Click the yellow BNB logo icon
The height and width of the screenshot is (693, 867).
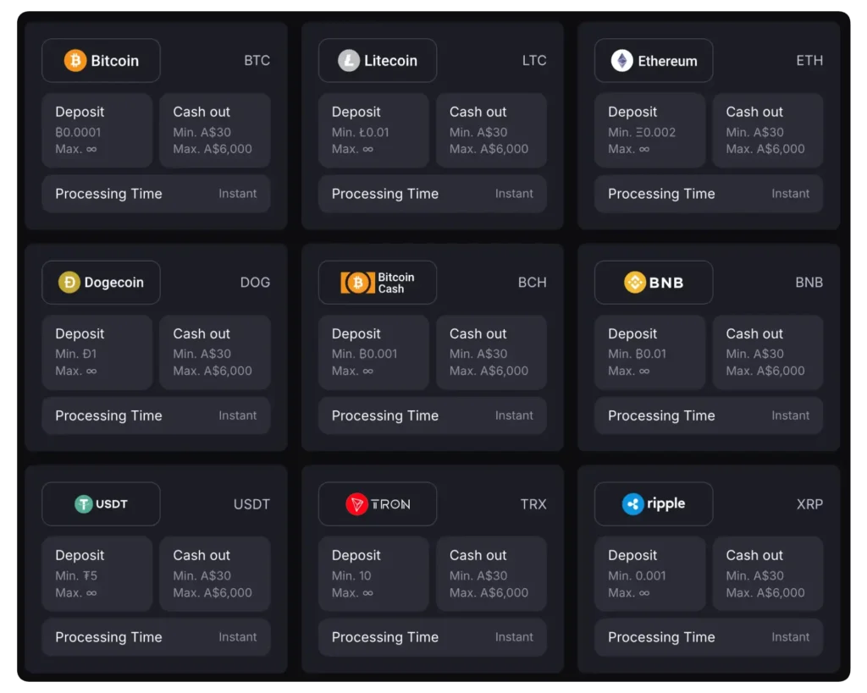pos(635,283)
